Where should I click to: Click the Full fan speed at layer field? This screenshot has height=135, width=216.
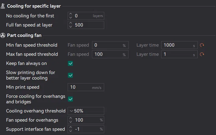88,25
